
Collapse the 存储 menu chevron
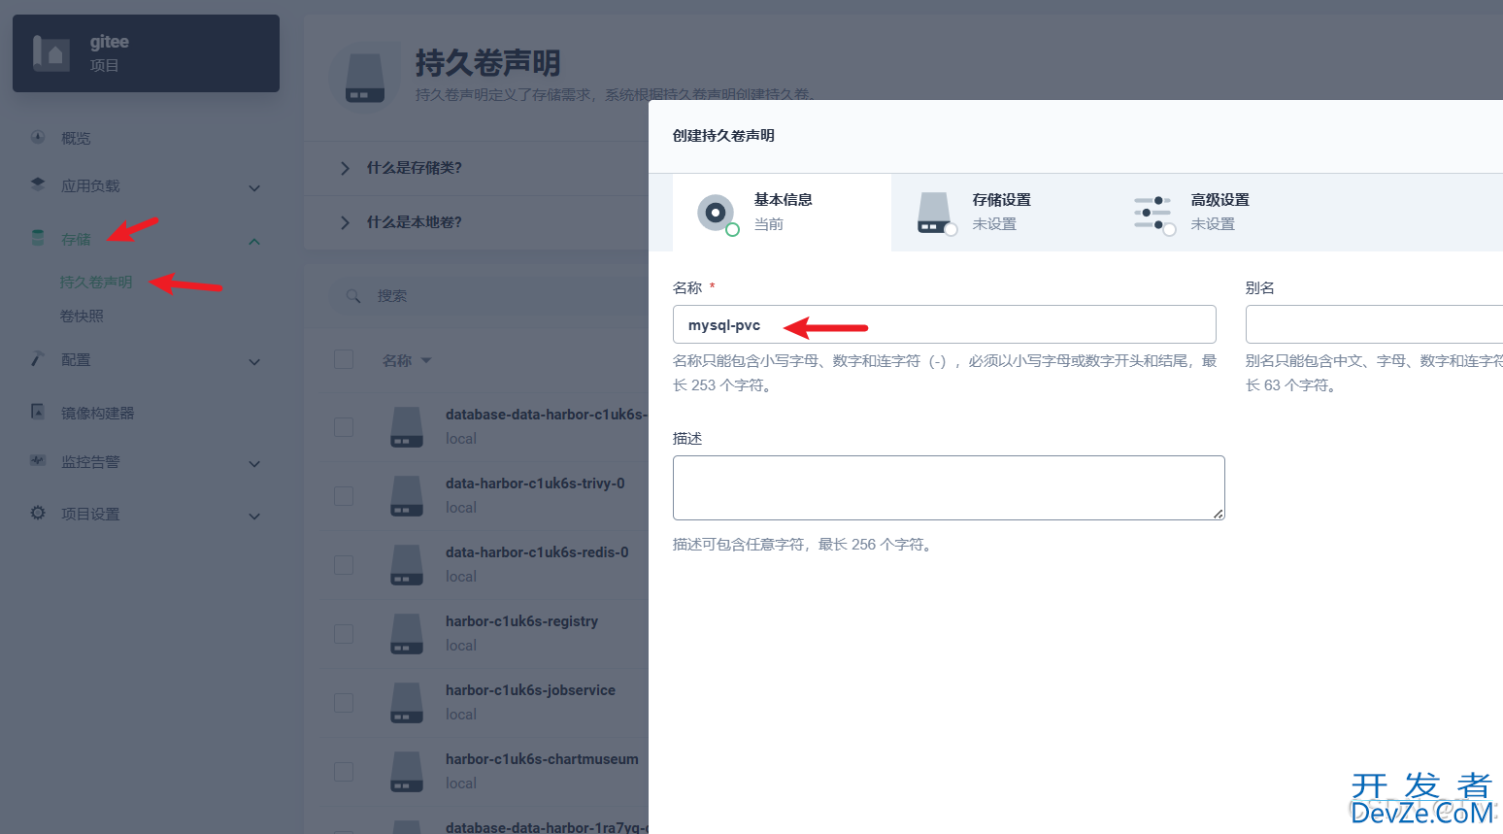point(254,241)
